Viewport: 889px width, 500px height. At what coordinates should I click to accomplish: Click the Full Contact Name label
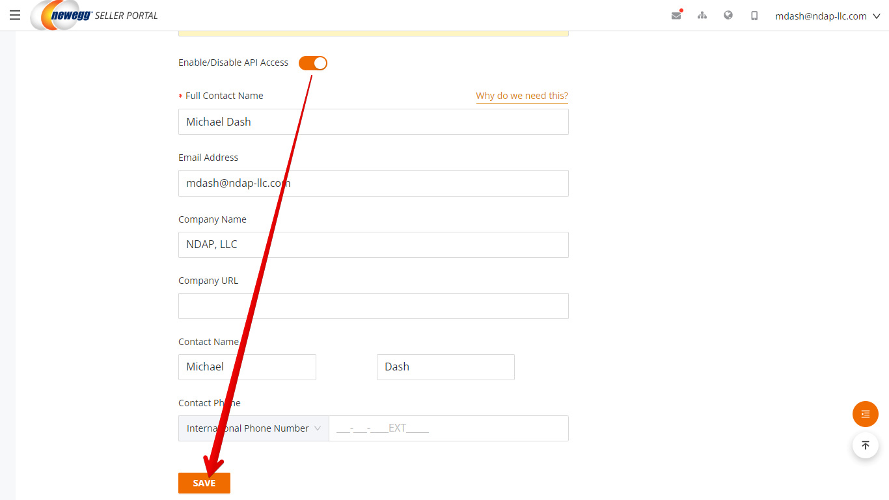(x=225, y=96)
